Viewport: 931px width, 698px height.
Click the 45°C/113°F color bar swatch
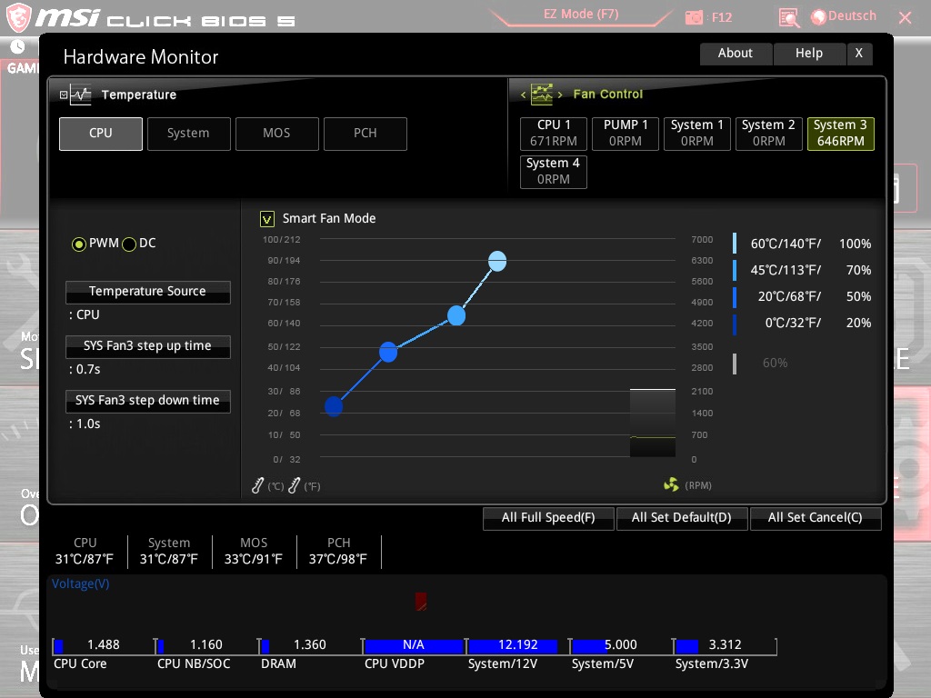(735, 270)
